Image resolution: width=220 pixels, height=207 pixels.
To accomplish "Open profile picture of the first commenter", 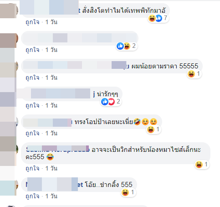I will 9,10.
